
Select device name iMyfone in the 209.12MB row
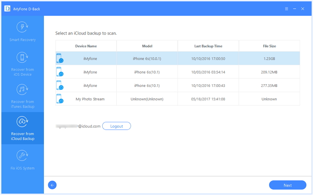click(x=90, y=72)
